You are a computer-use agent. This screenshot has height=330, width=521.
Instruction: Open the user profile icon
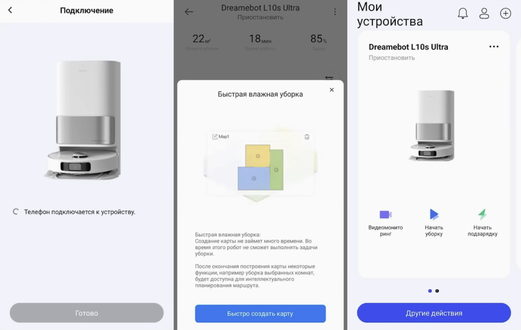click(484, 13)
